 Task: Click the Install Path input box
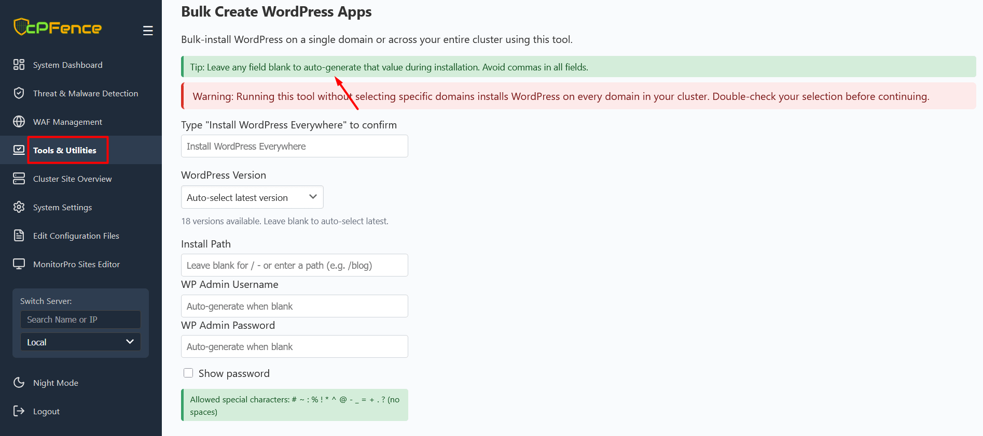(x=294, y=265)
